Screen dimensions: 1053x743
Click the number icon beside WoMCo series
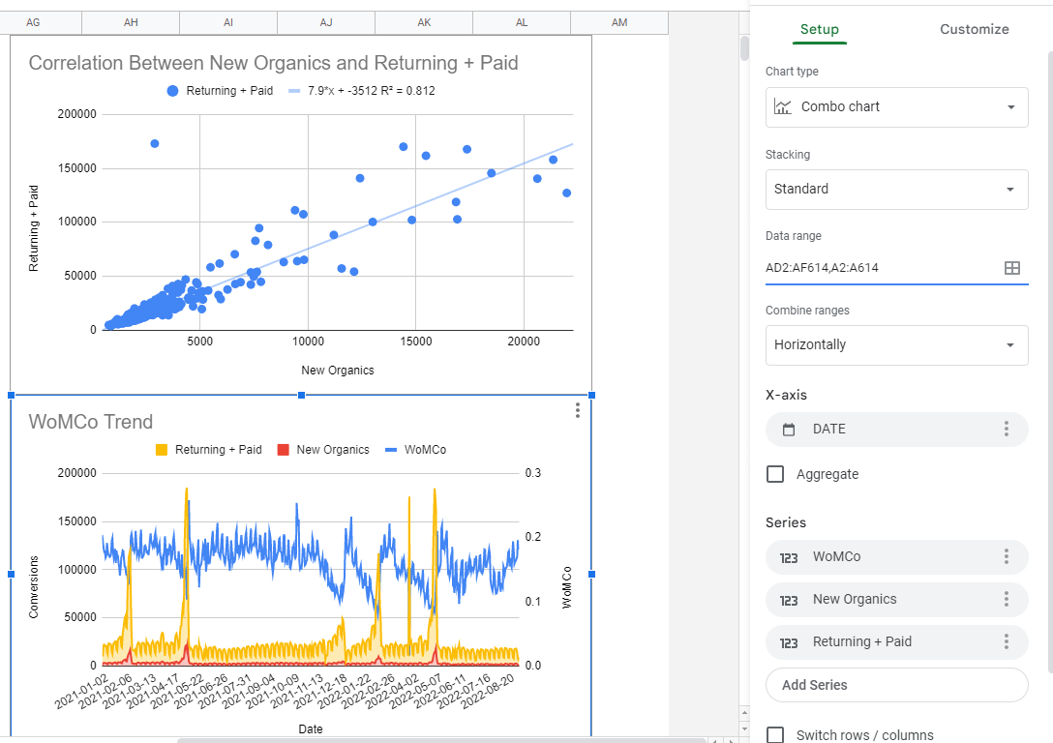click(789, 557)
